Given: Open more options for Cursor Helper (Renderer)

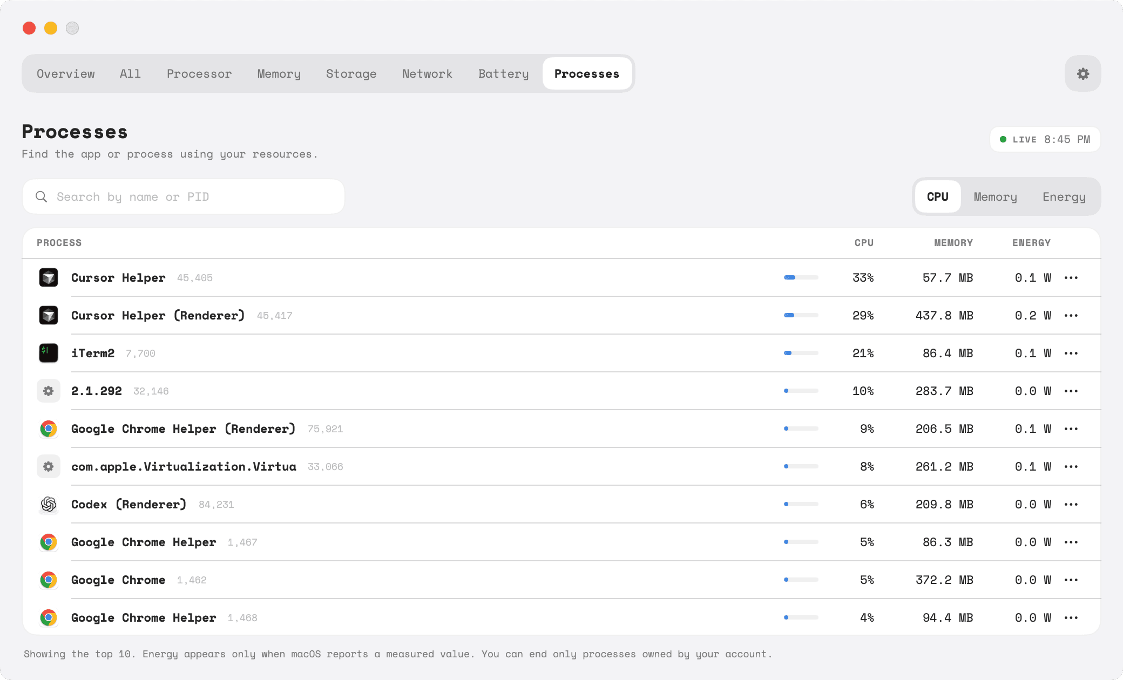Looking at the screenshot, I should pyautogui.click(x=1071, y=315).
